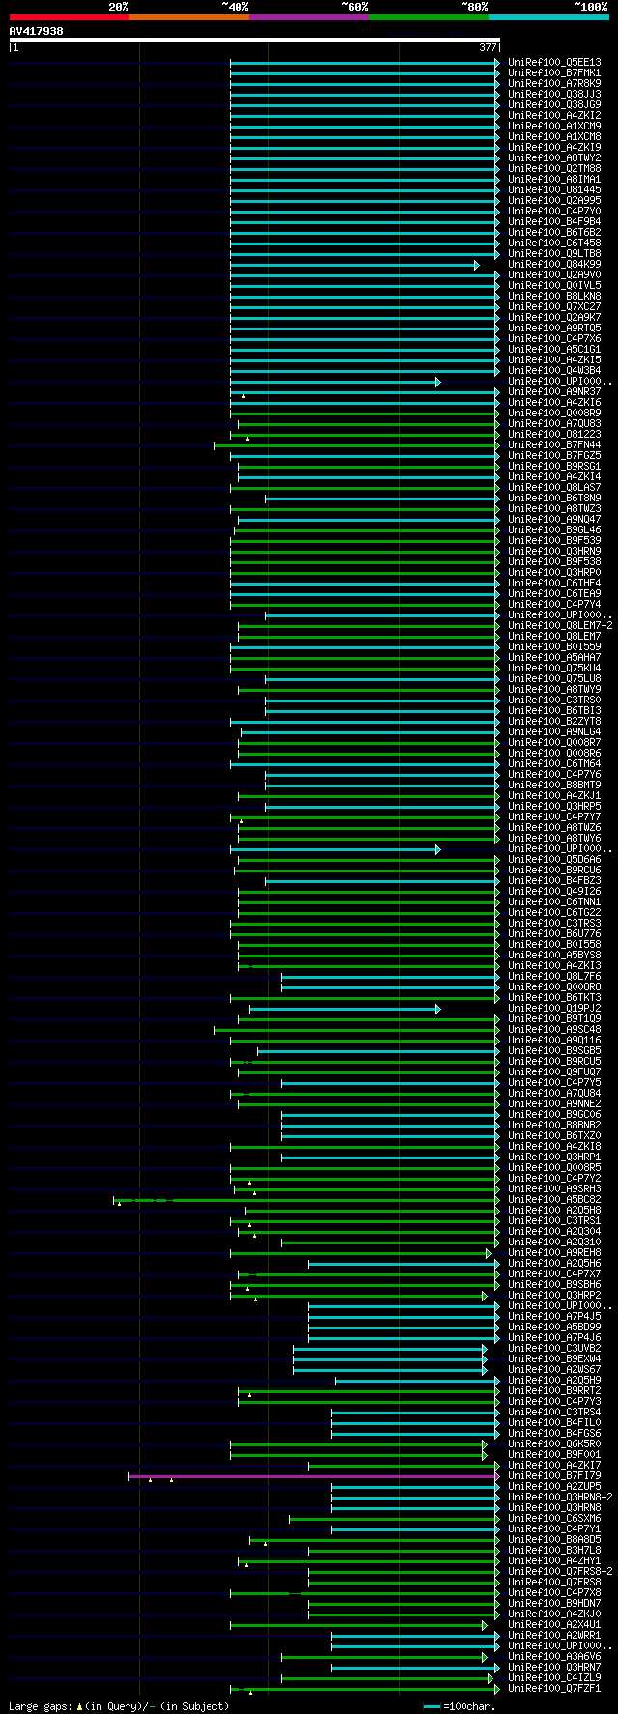
Task: Click the query end position 377
Action: (488, 47)
